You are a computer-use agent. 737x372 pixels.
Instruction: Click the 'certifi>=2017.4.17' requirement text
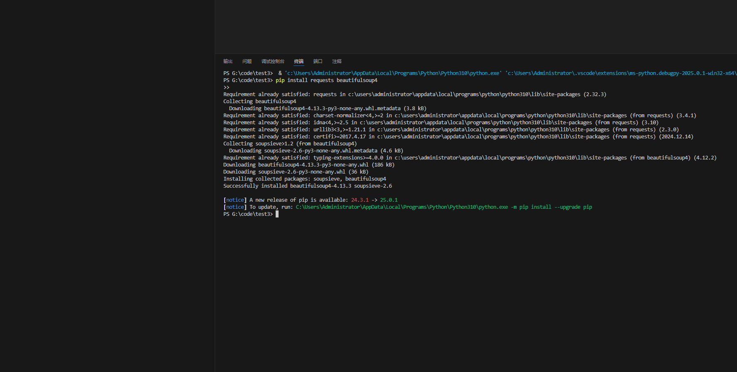(x=339, y=137)
